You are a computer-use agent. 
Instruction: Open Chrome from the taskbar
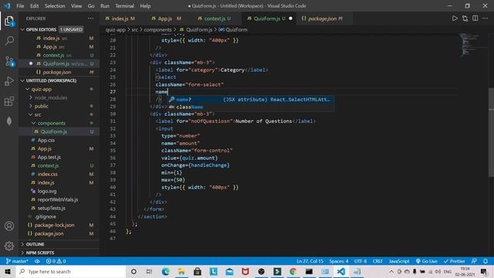[293, 272]
